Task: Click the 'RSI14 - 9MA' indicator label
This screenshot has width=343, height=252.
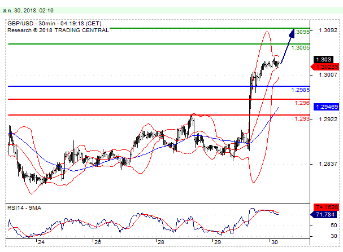Action: [24, 207]
